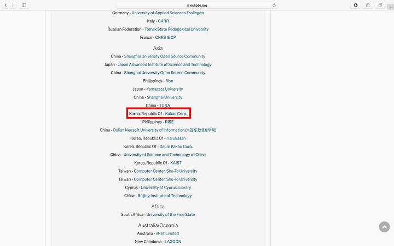The image size is (394, 246).
Task: Click the Asia section heading
Action: (158, 48)
